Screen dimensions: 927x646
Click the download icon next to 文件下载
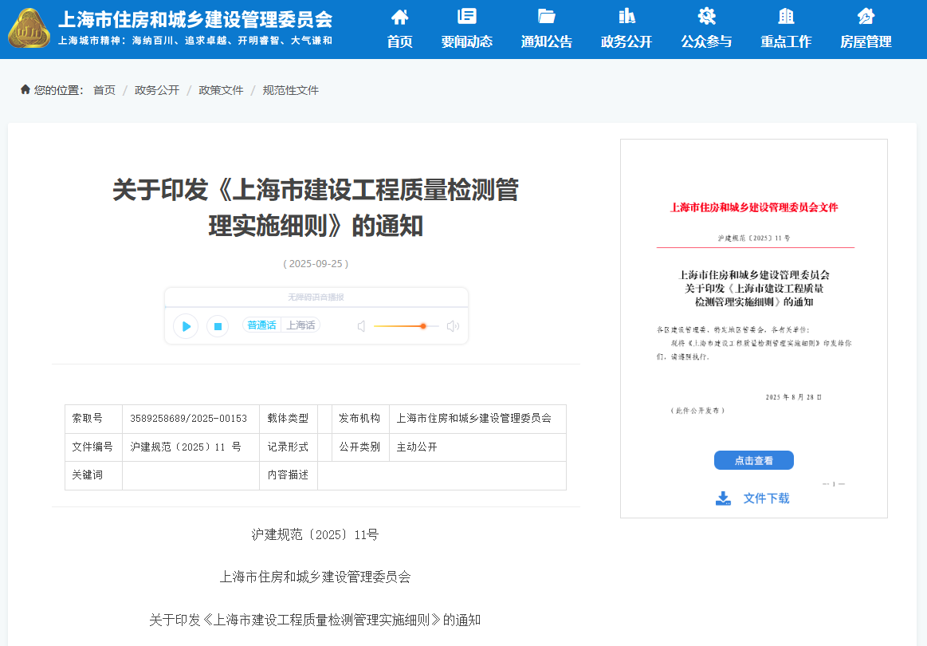coord(723,498)
